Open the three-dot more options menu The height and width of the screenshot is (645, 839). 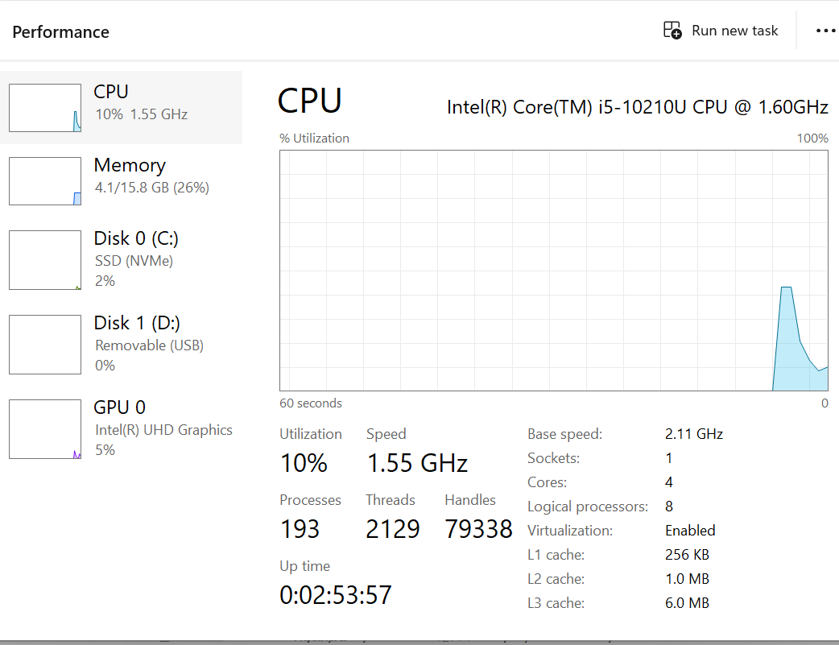point(825,31)
